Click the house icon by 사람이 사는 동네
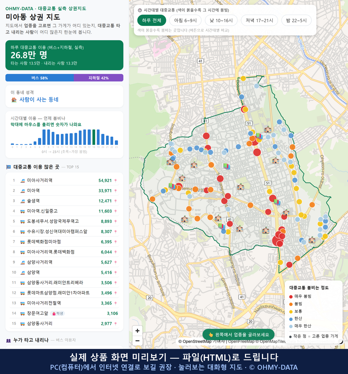348x374 pixels. pos(14,100)
